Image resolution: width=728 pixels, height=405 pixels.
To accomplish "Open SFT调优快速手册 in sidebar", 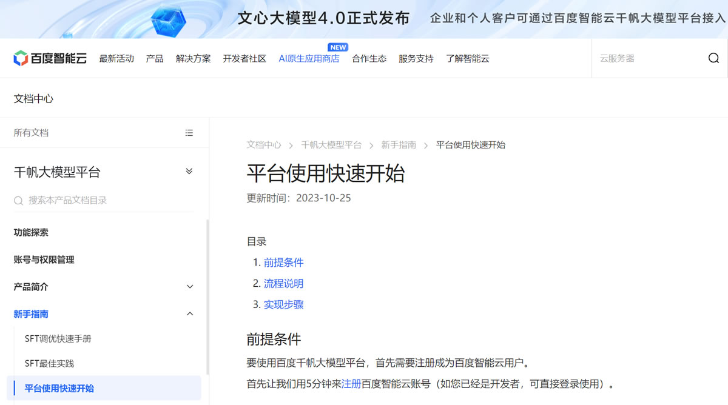I will [58, 339].
